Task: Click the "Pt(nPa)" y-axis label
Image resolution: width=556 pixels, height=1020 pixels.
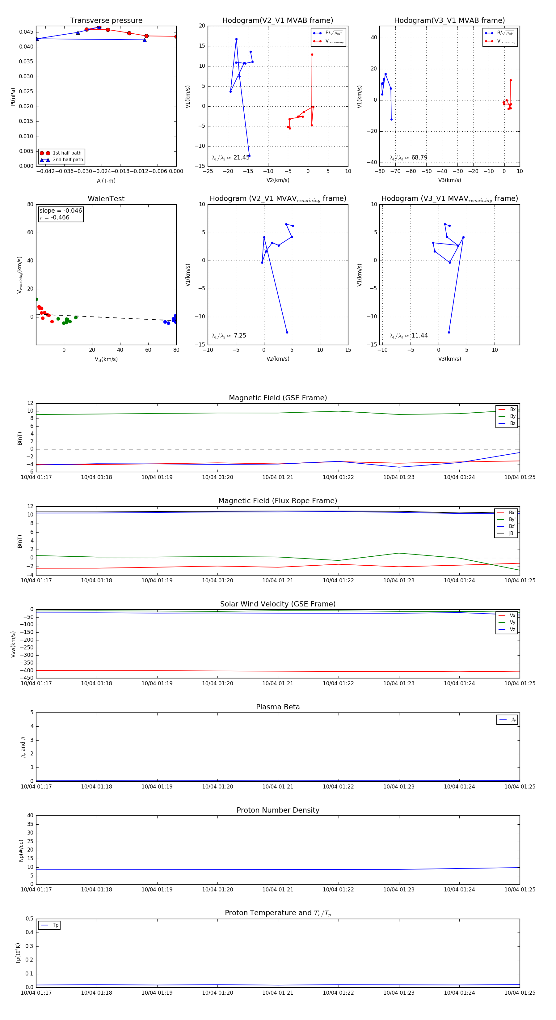Action: click(13, 97)
